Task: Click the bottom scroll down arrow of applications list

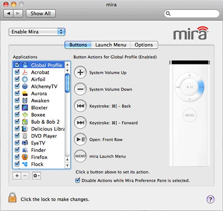Action: click(x=67, y=165)
